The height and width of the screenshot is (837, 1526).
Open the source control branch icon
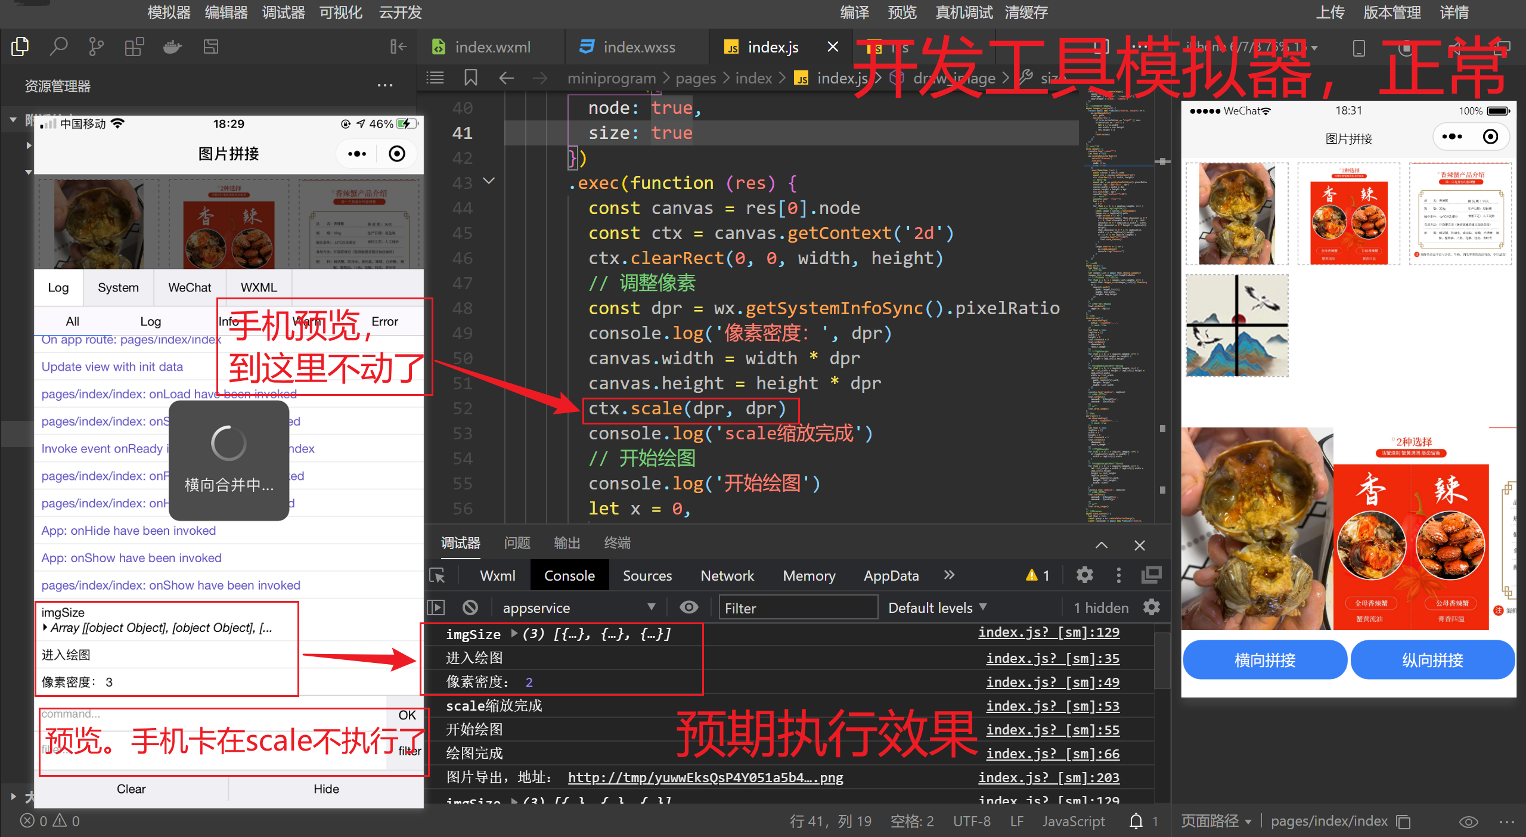pos(95,46)
